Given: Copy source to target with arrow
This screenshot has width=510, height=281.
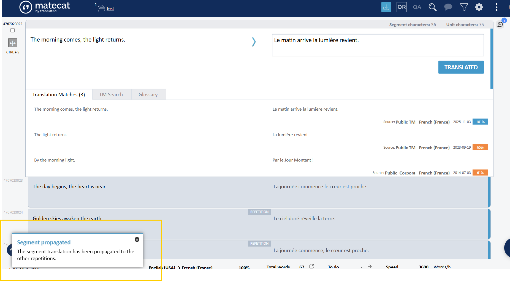Looking at the screenshot, I should pyautogui.click(x=254, y=42).
